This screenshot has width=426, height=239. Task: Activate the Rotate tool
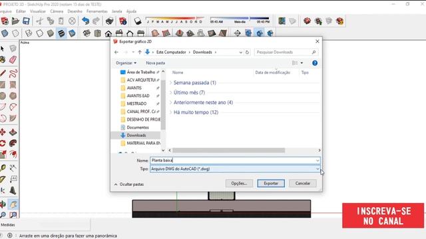3,143
